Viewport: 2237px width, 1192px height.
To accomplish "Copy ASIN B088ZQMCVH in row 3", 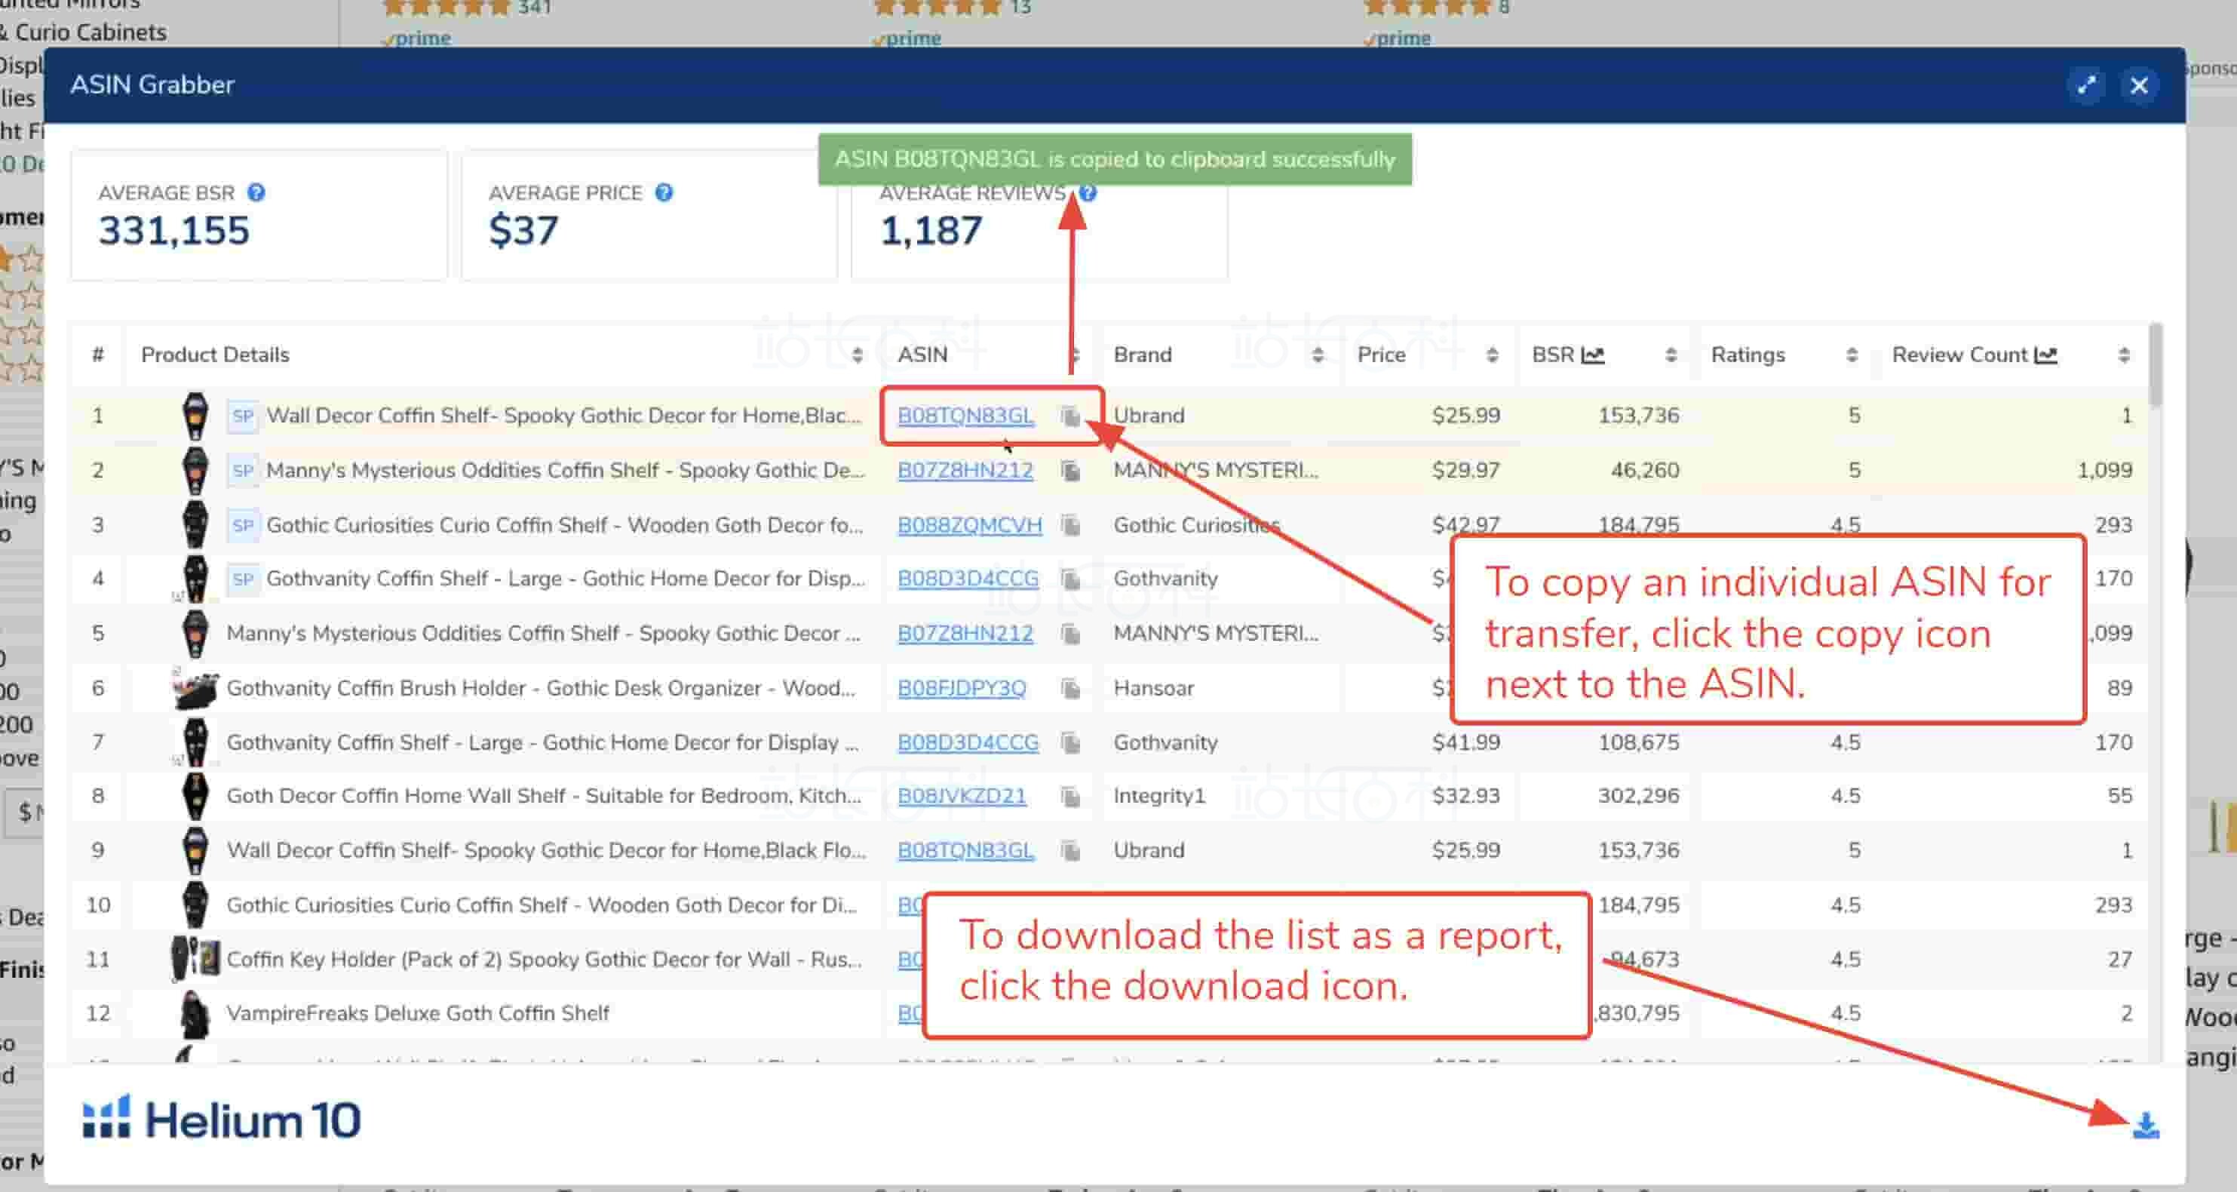I will pos(1071,526).
